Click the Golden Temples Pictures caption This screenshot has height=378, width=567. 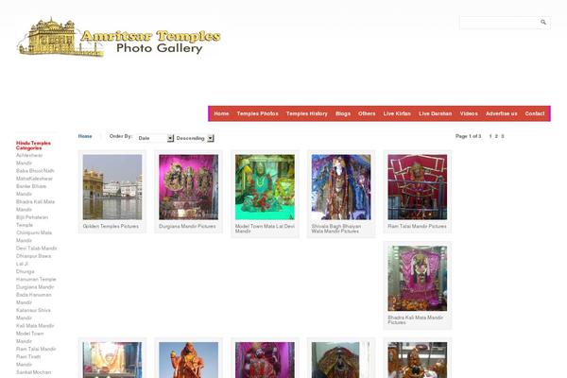pyautogui.click(x=111, y=226)
